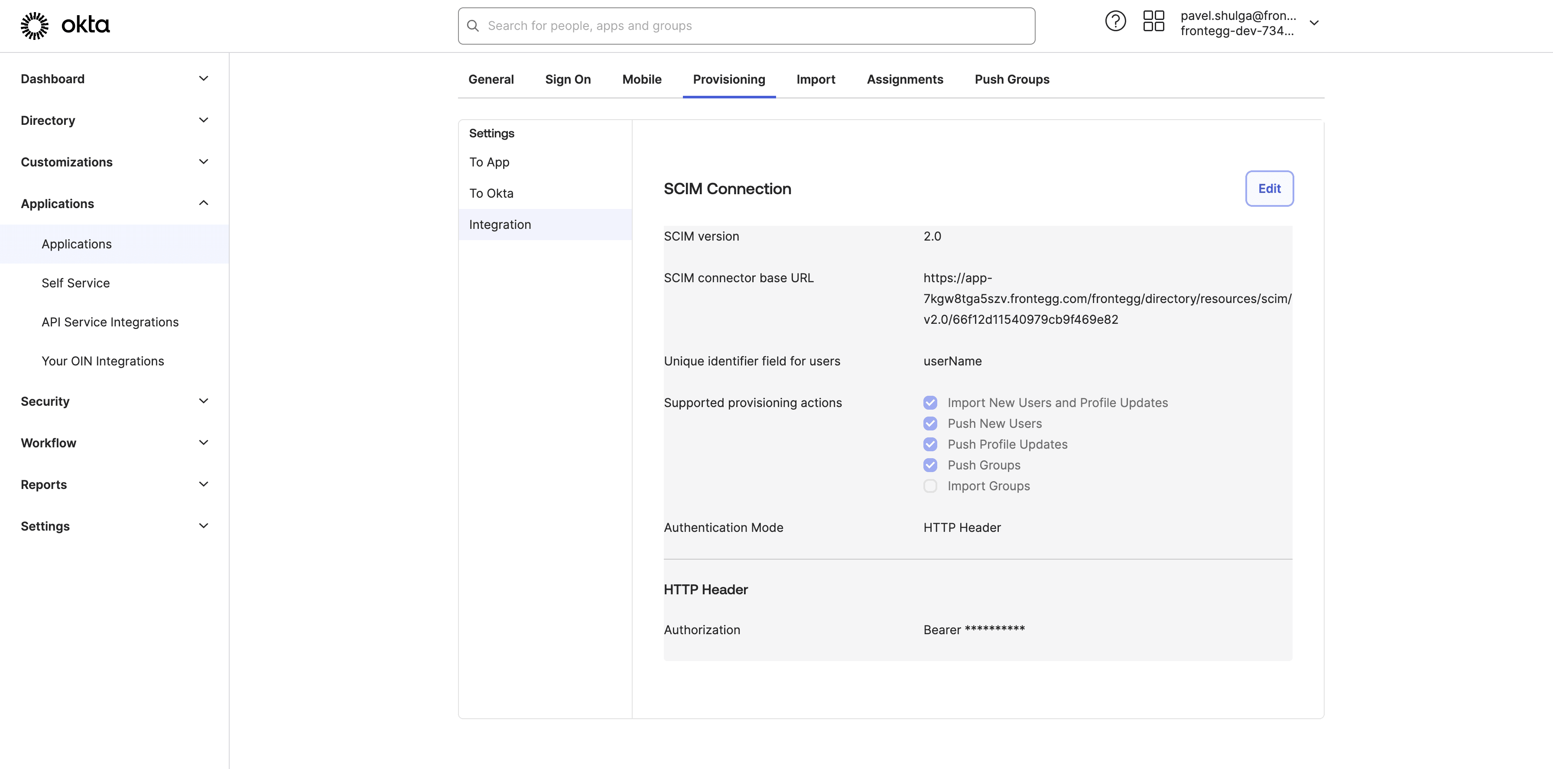Switch to the Mobile tab

[x=641, y=79]
